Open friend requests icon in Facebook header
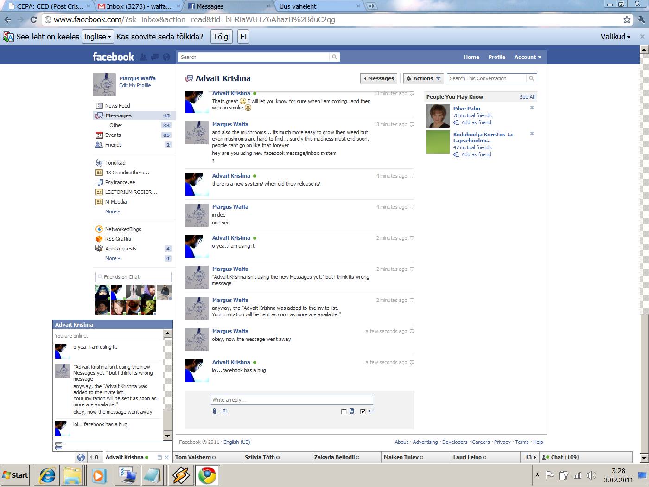649x487 pixels. click(x=143, y=57)
